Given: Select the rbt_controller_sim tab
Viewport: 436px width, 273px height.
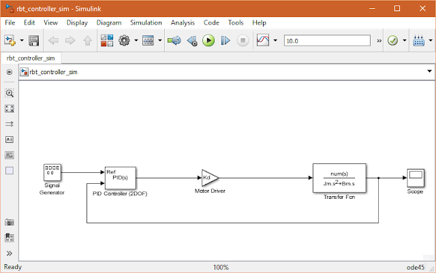Looking at the screenshot, I should click(x=31, y=58).
